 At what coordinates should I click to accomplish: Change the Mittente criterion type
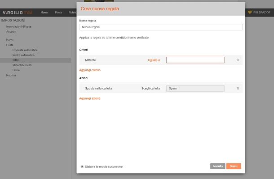click(x=90, y=60)
